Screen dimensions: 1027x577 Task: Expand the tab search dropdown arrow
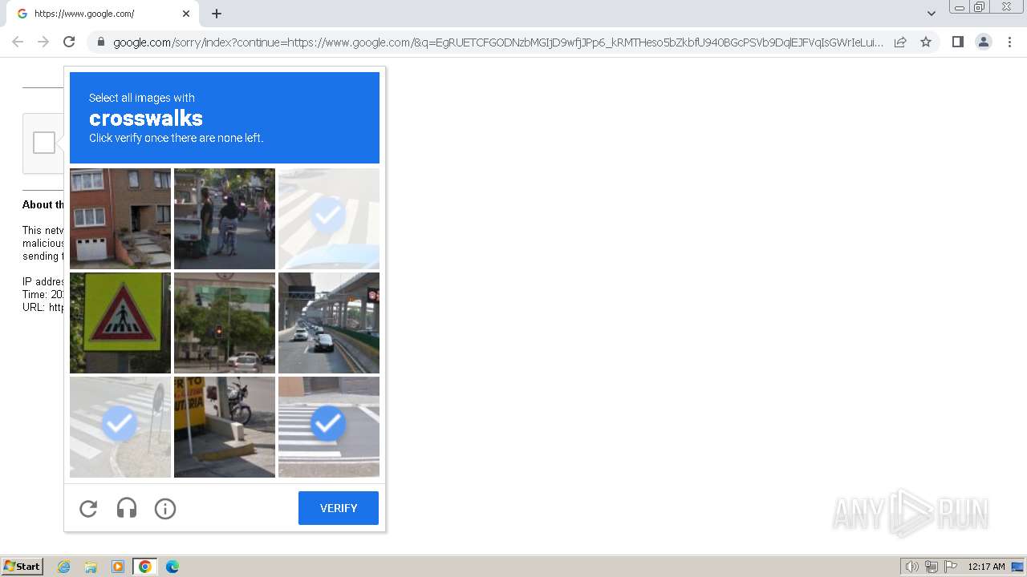[931, 14]
